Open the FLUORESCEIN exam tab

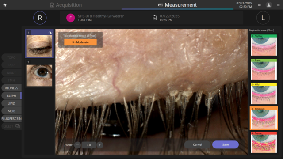pyautogui.click(x=11, y=119)
